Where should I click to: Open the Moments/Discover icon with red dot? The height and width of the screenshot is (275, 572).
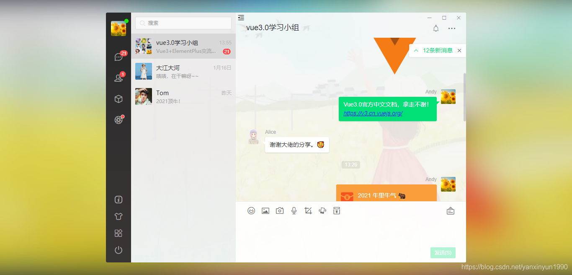click(119, 119)
